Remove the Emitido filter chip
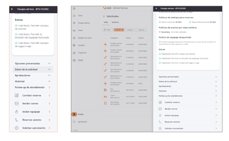Viewport: 229px width, 141px height. tap(122, 30)
